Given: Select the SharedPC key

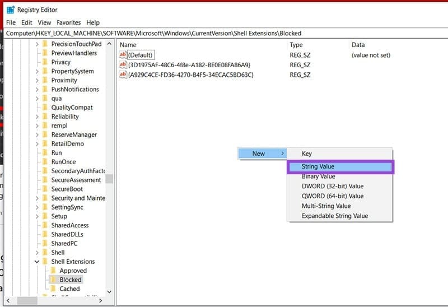Looking at the screenshot, I should coord(64,244).
